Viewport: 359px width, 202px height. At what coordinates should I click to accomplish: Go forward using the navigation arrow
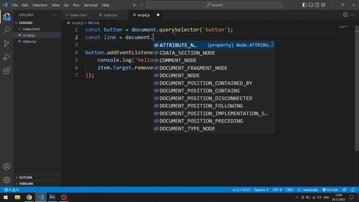point(141,5)
